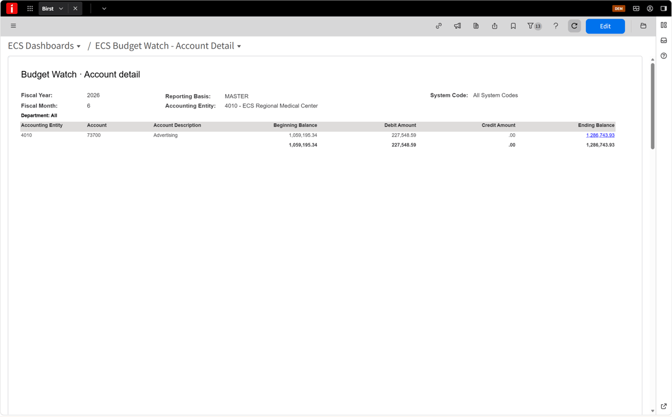Screen dimensions: 672x417
Task: Open the app grid launcher
Action: (x=30, y=8)
